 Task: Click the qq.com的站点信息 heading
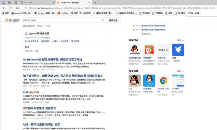pyautogui.click(x=39, y=33)
